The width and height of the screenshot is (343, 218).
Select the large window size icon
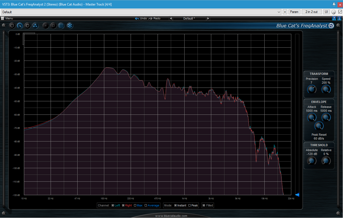pyautogui.click(x=61, y=26)
